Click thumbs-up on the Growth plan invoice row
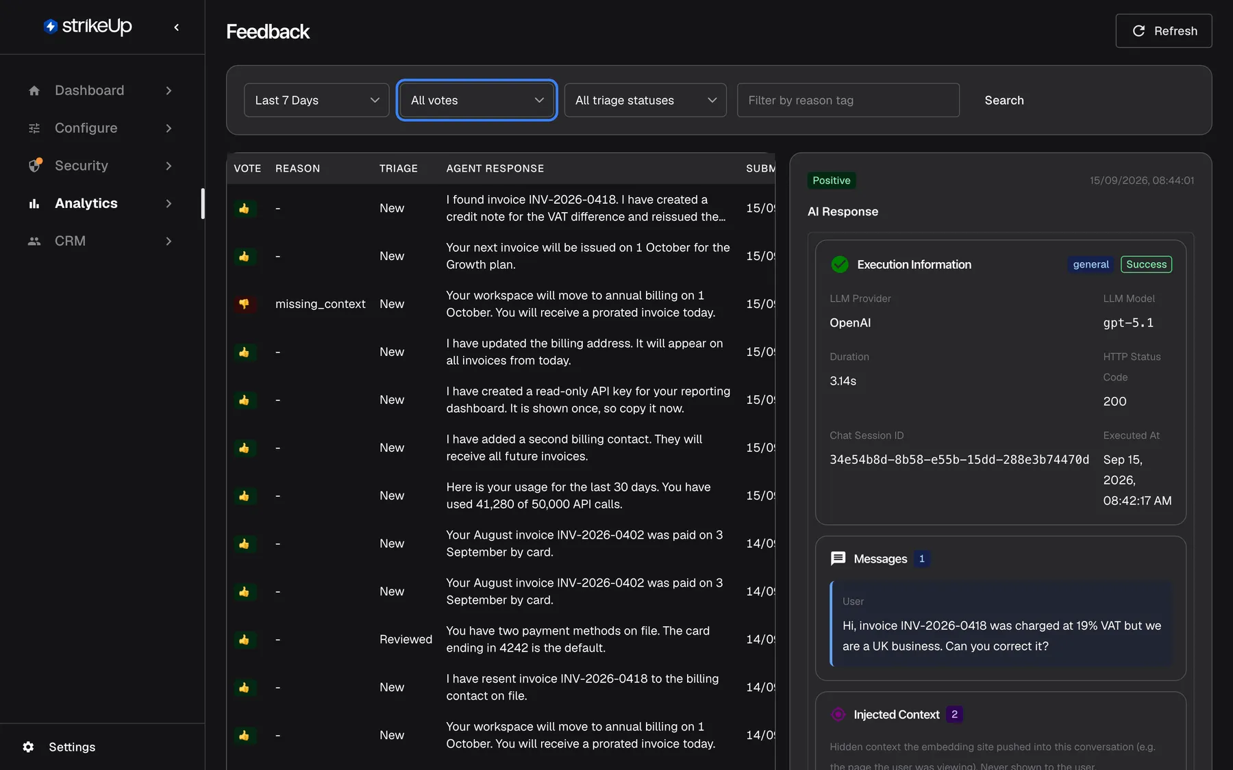 pos(244,256)
